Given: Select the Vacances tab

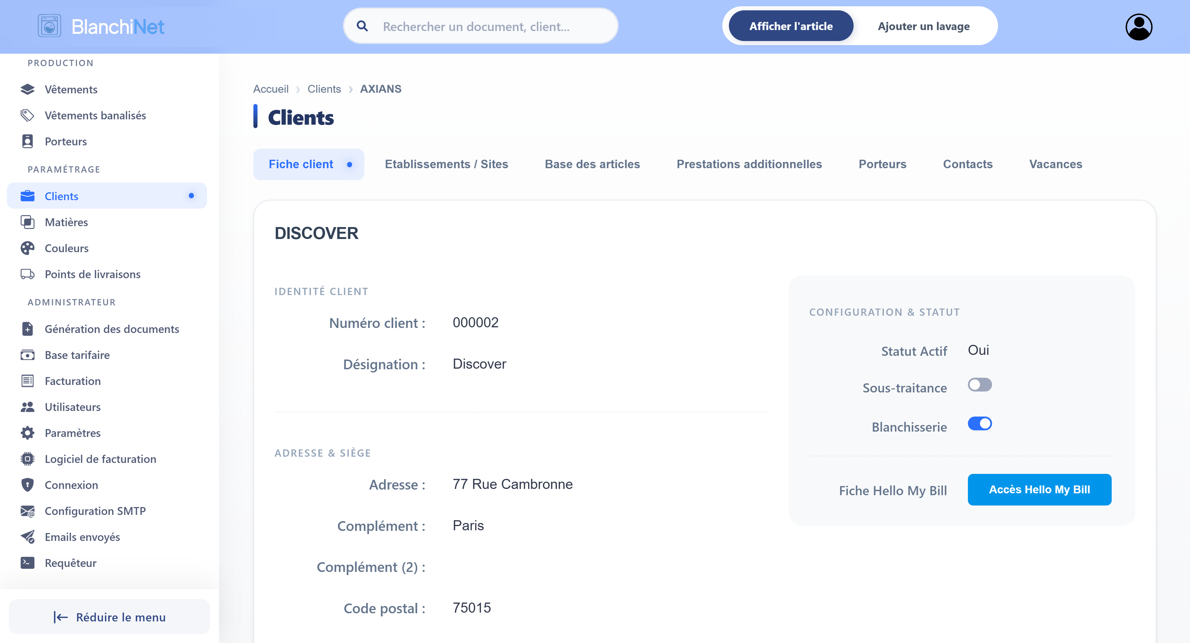Looking at the screenshot, I should (x=1055, y=164).
